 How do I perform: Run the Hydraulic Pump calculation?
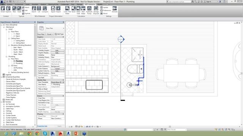(x=89, y=10)
